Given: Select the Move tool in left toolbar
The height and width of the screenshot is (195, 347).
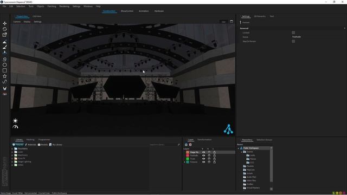Looking at the screenshot, I should pos(5,23).
